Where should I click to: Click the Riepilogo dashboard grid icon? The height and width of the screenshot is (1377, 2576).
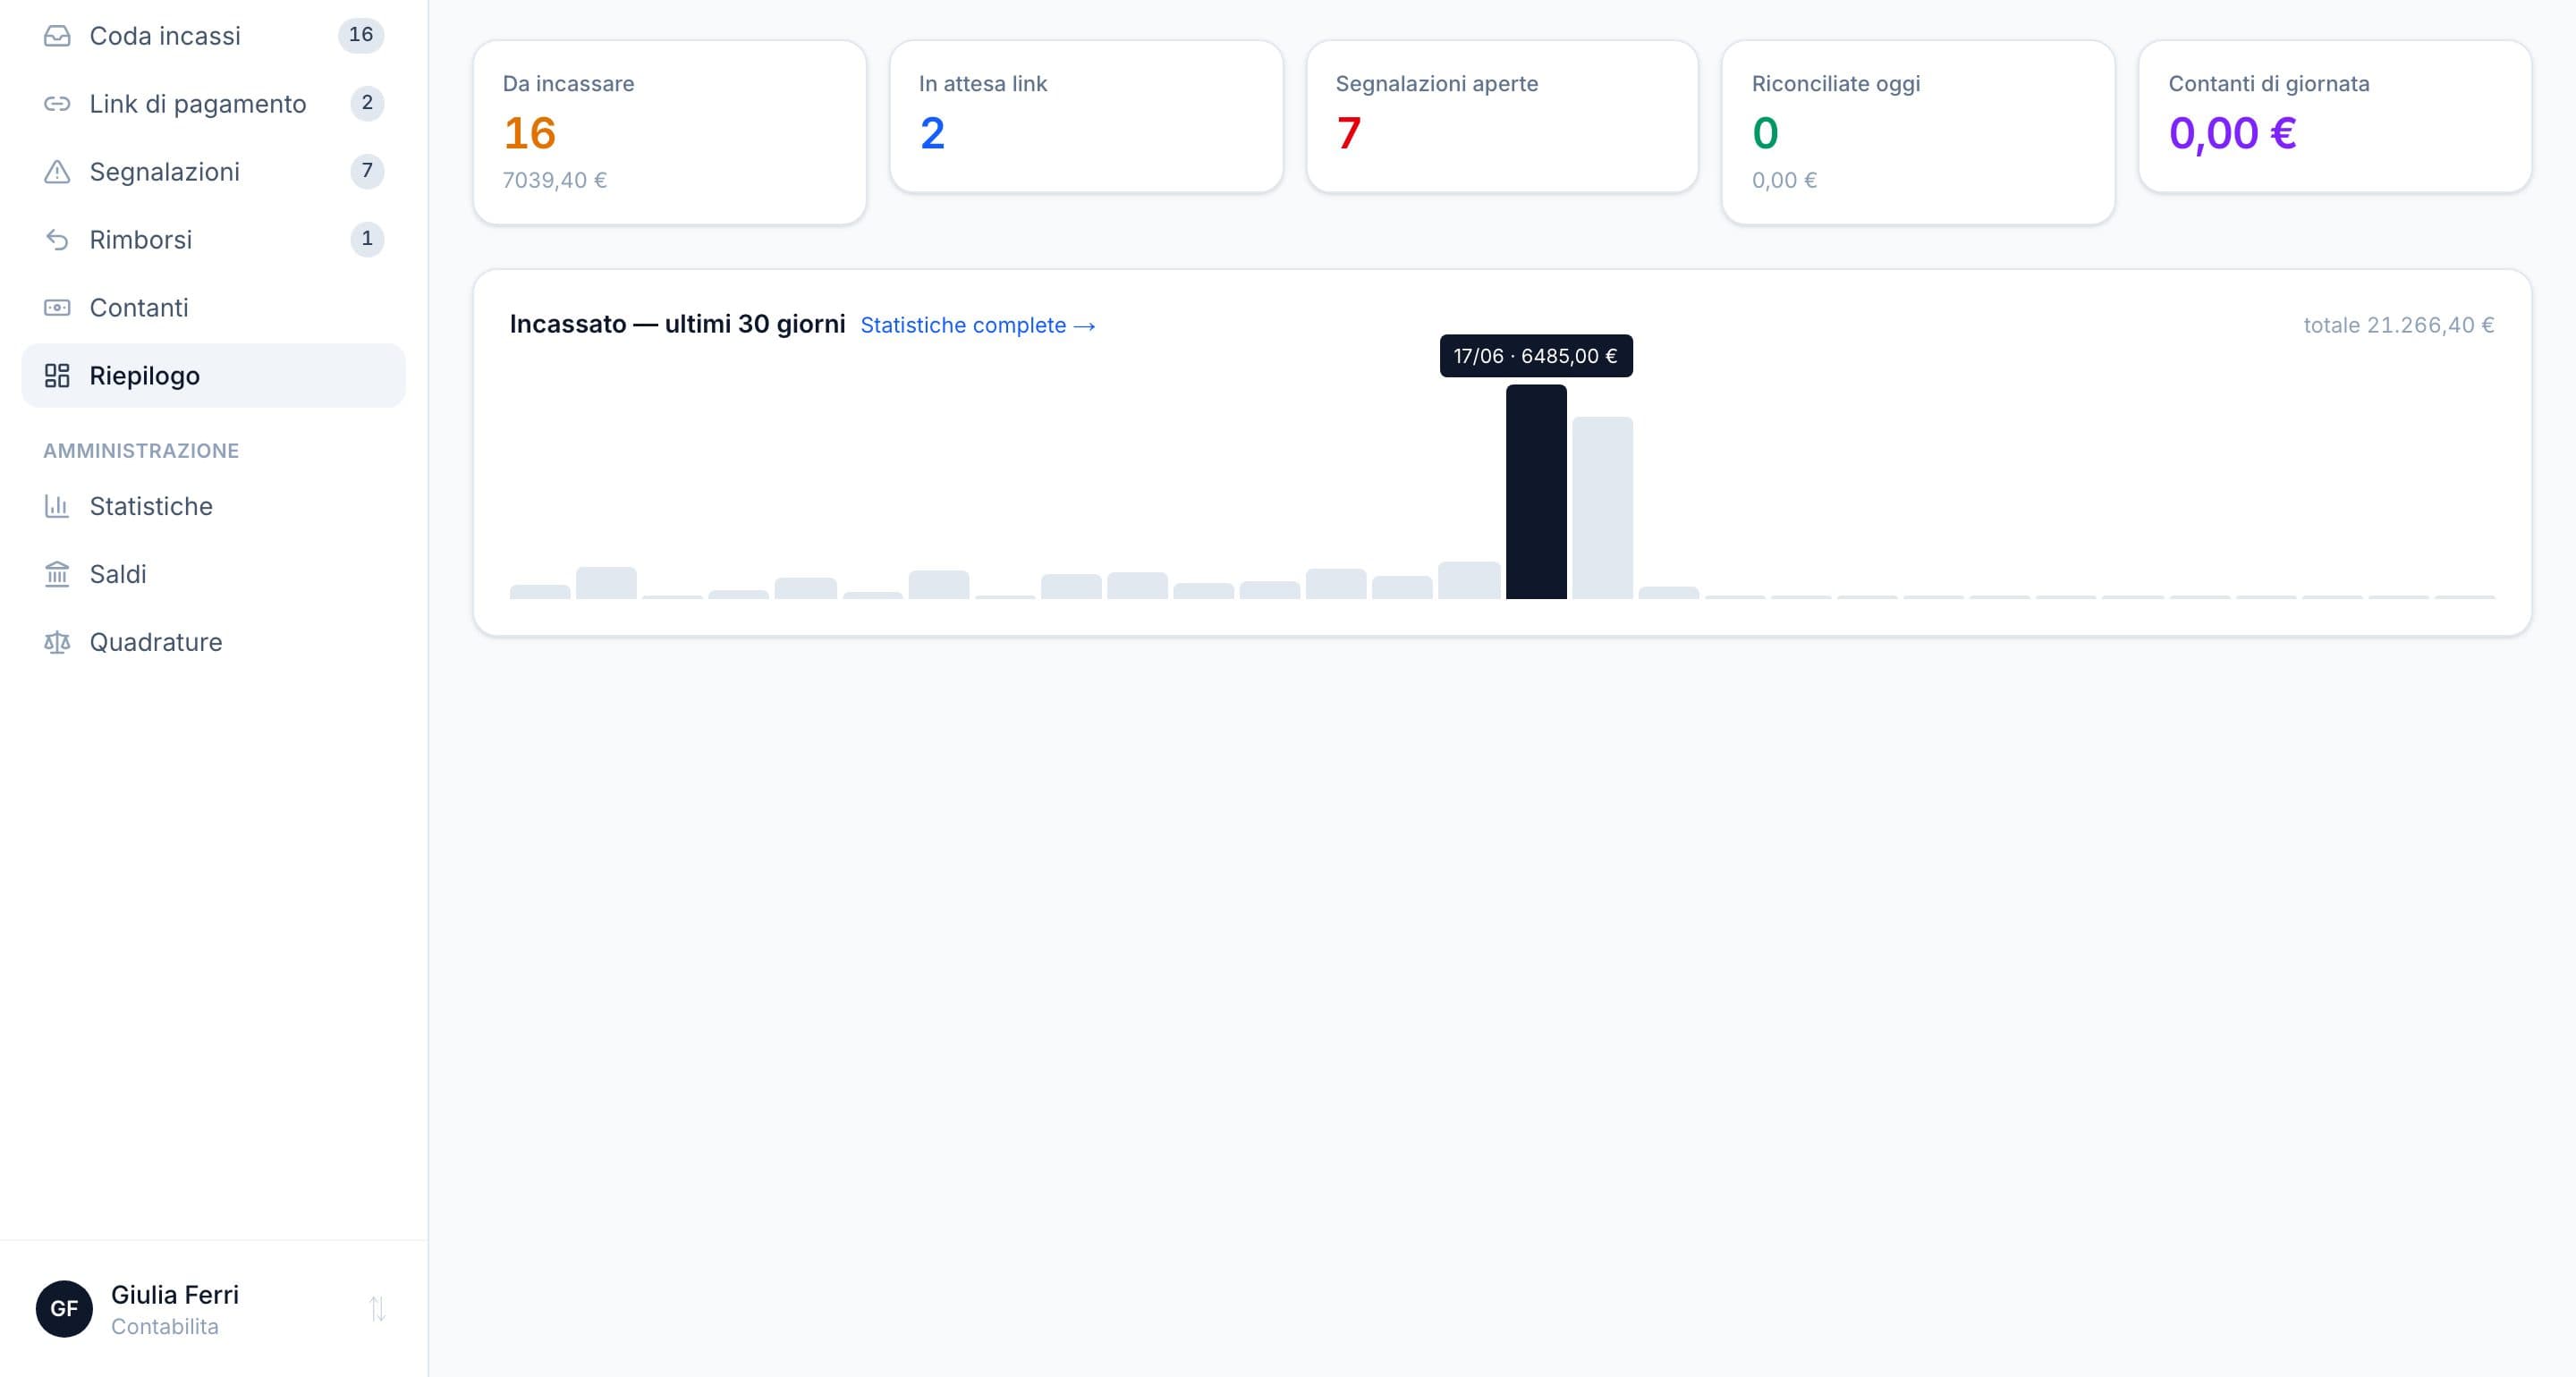(57, 376)
